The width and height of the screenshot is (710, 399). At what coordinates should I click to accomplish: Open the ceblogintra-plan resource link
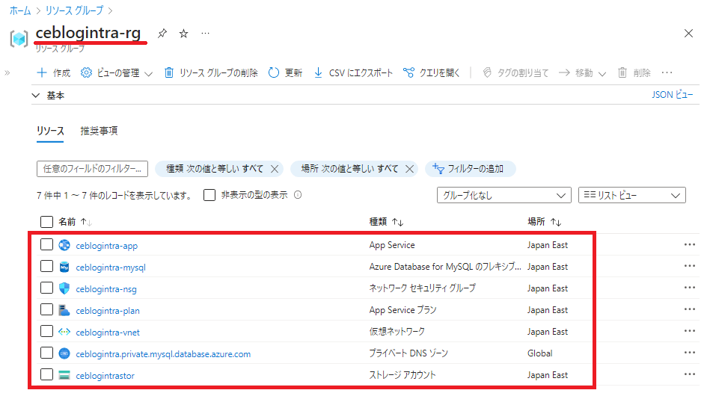(108, 311)
